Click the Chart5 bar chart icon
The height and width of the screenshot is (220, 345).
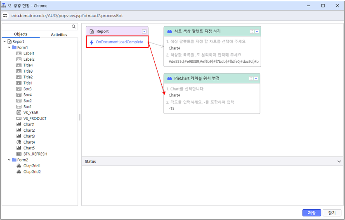tap(19, 148)
